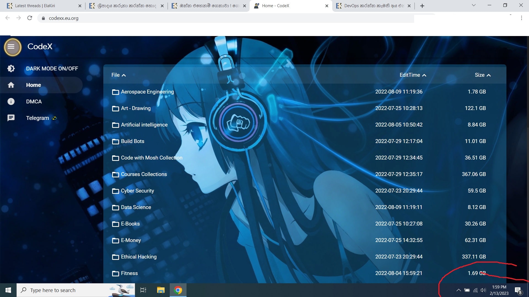The width and height of the screenshot is (529, 297).
Task: Open the Wi-Fi network panel
Action: click(475, 290)
